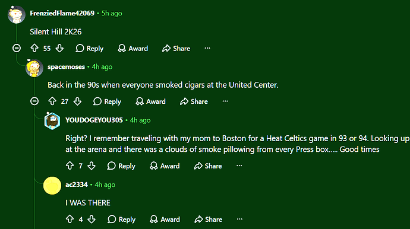View spacemoses' avatar
This screenshot has height=229, width=410.
point(34,68)
